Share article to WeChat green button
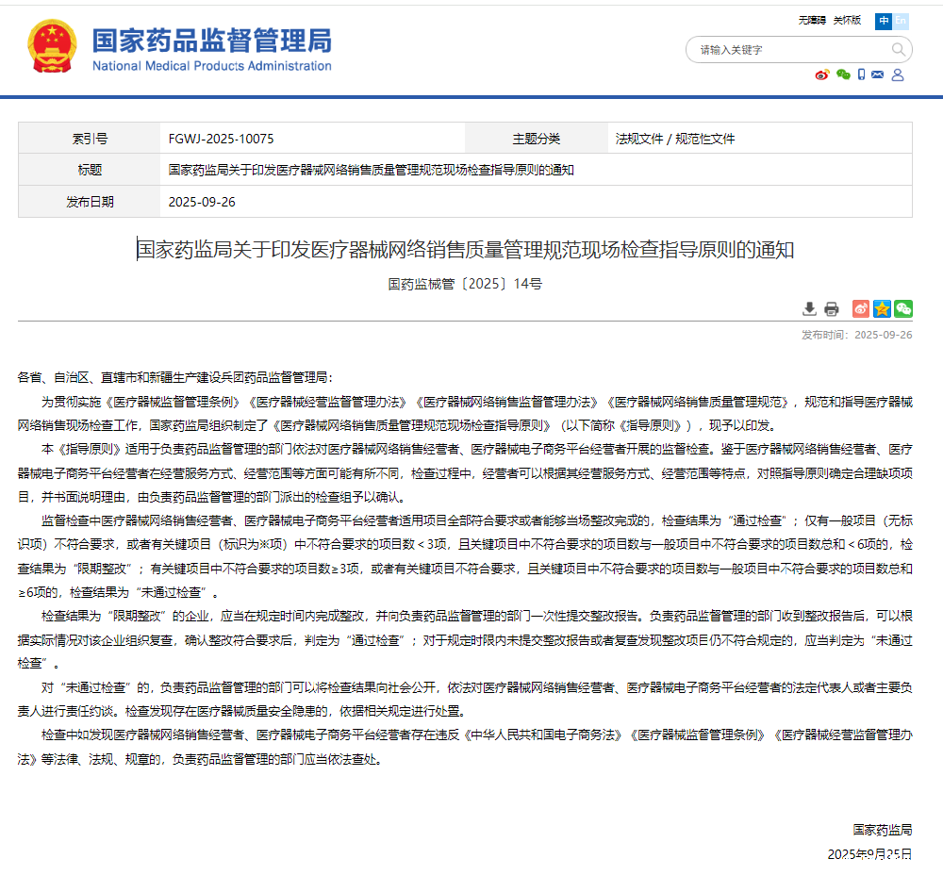 pyautogui.click(x=903, y=309)
